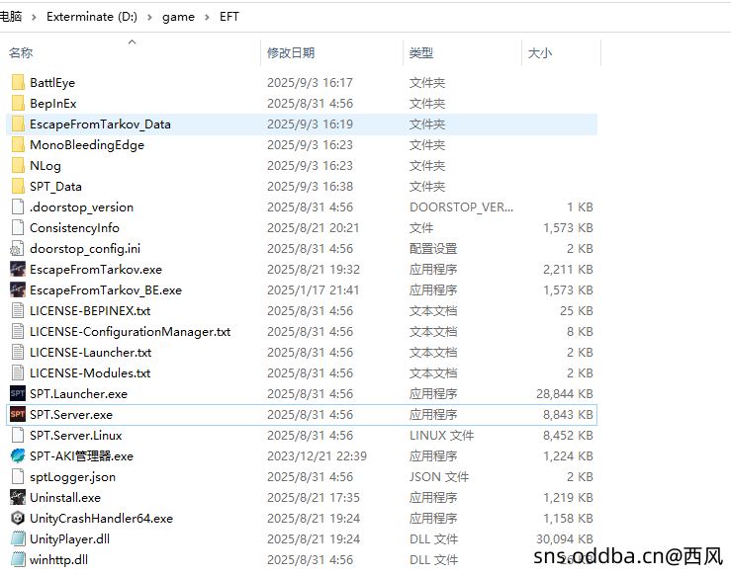Viewport: 731px width, 576px height.
Task: Select the ConsistencyInfo file icon
Action: tap(18, 227)
